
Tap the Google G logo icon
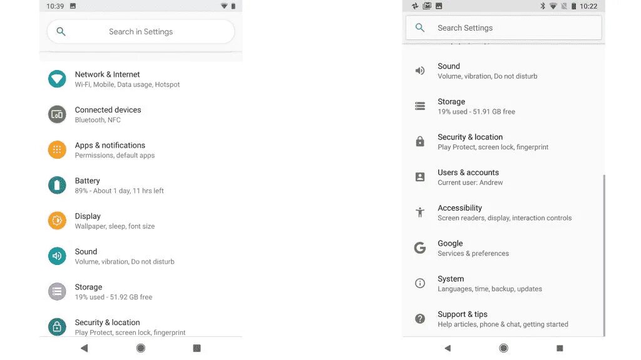click(x=420, y=247)
